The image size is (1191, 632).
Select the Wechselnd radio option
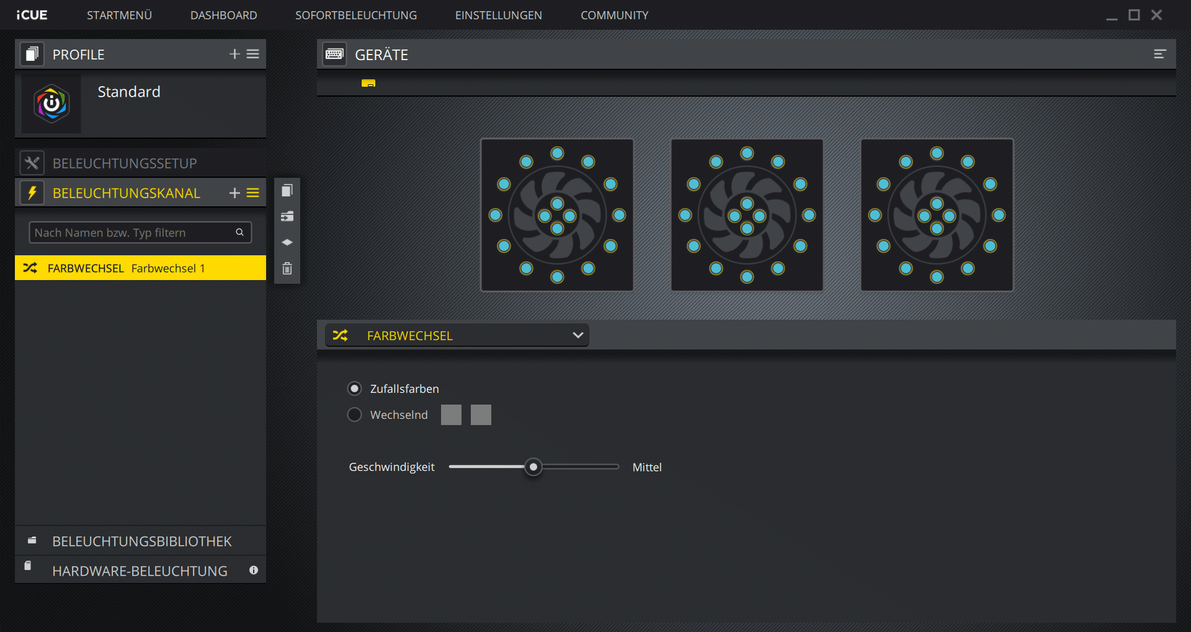(354, 415)
